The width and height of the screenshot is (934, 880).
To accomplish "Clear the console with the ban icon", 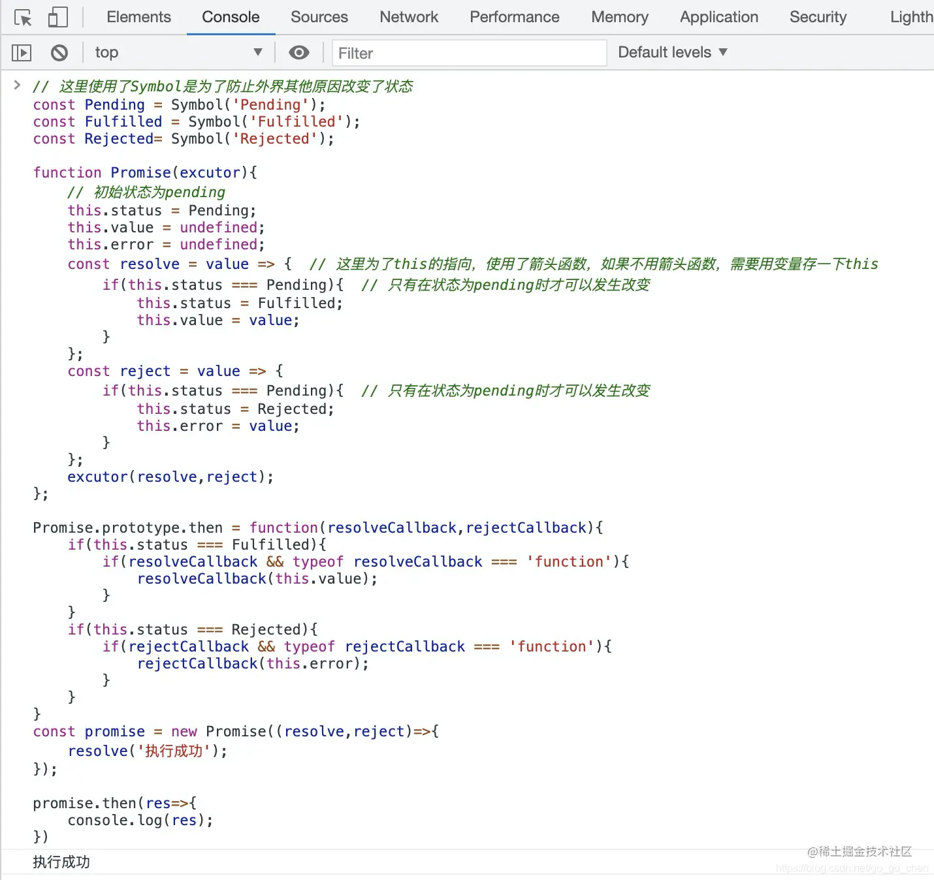I will pyautogui.click(x=59, y=53).
